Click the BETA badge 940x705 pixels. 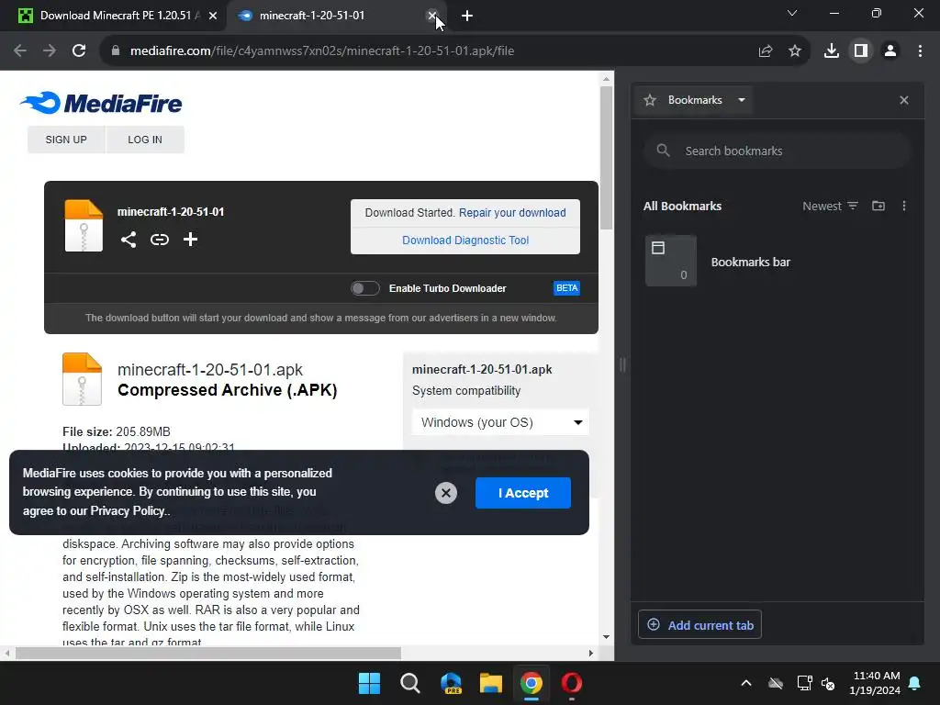(566, 288)
